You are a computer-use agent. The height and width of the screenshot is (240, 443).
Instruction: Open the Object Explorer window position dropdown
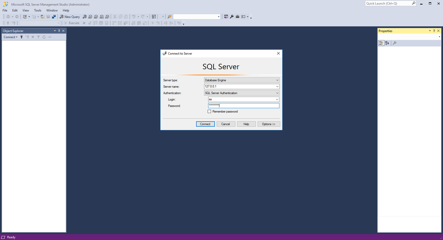pos(55,31)
